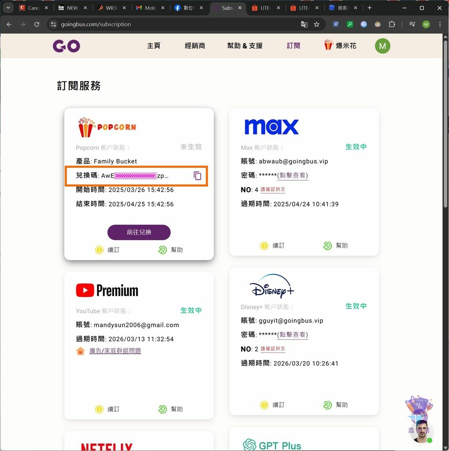Reload the goingbus subscription page
The height and width of the screenshot is (451, 449).
pyautogui.click(x=37, y=25)
